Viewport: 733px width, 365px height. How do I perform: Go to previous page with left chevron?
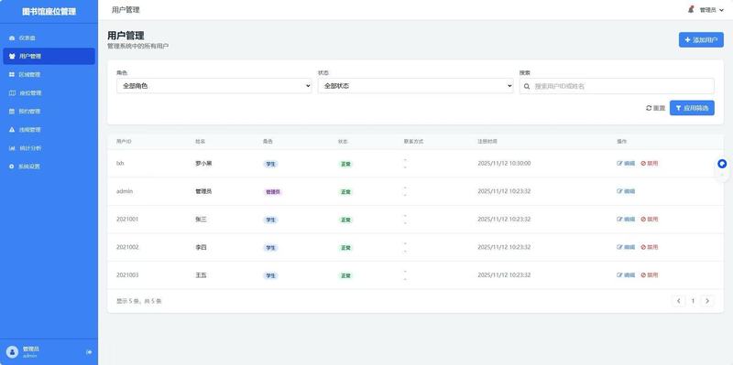(678, 301)
